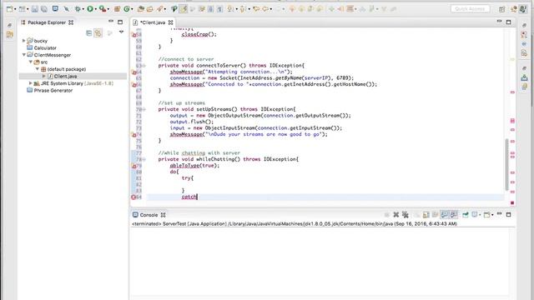Minimize the Package Explorer view
534x300 pixels.
(111, 22)
